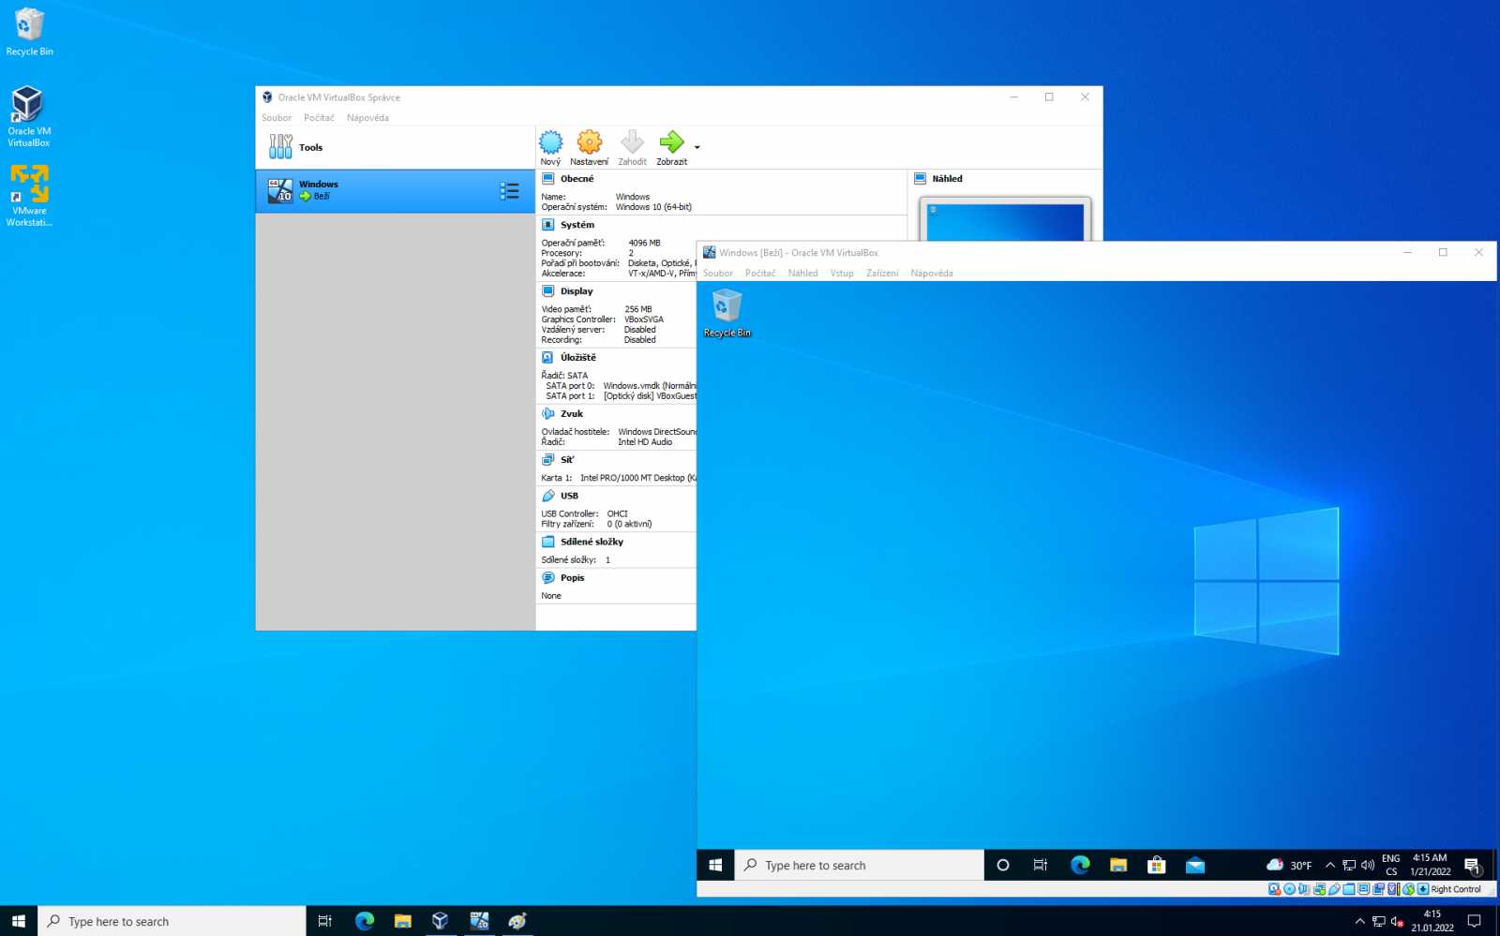
Task: Click the mouse integration icon in VM status bar
Action: click(1408, 889)
